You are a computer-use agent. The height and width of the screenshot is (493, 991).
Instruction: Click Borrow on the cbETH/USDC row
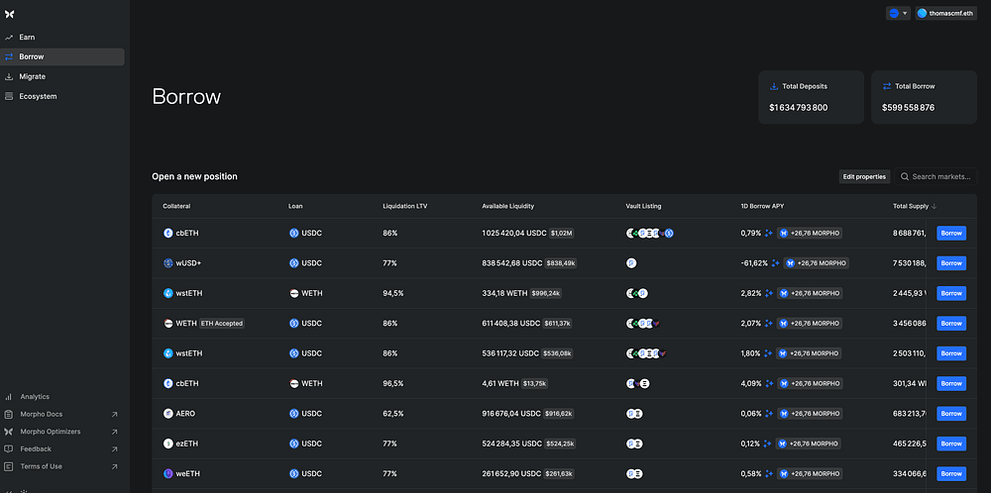(951, 233)
